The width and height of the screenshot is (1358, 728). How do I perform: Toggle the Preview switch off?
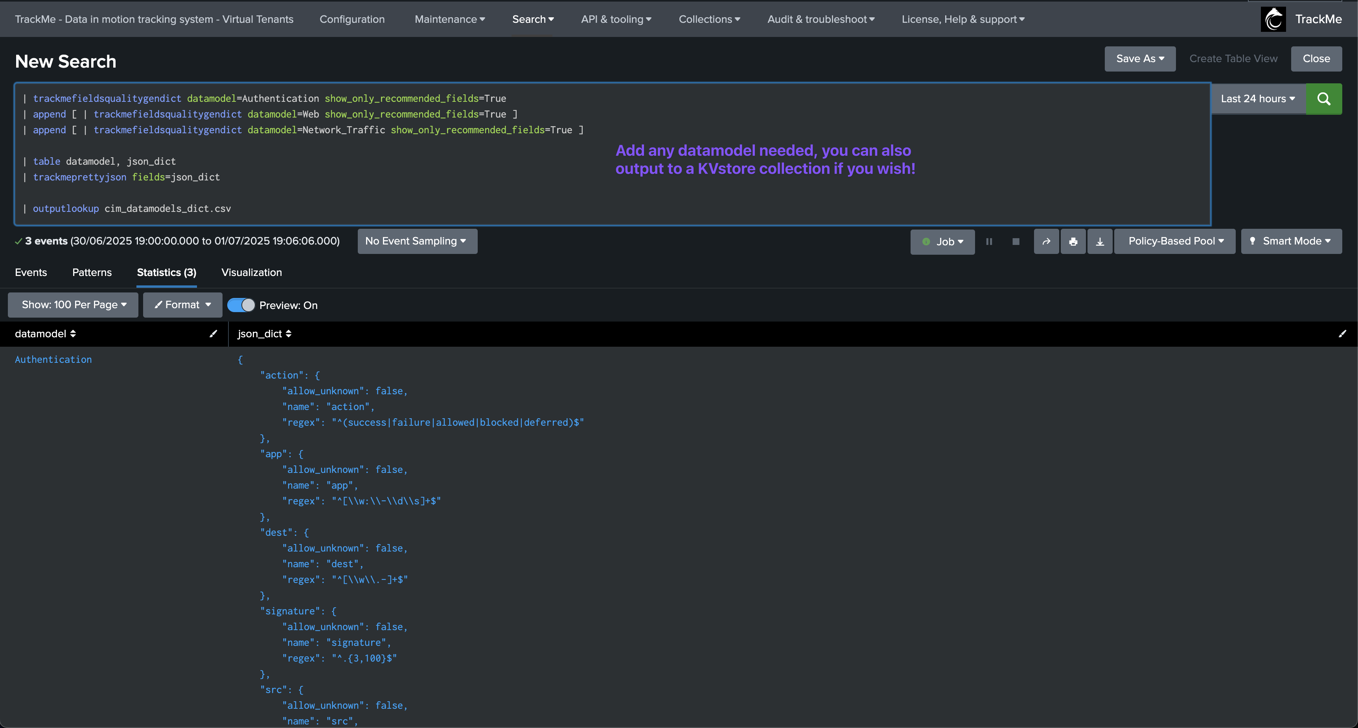tap(241, 305)
